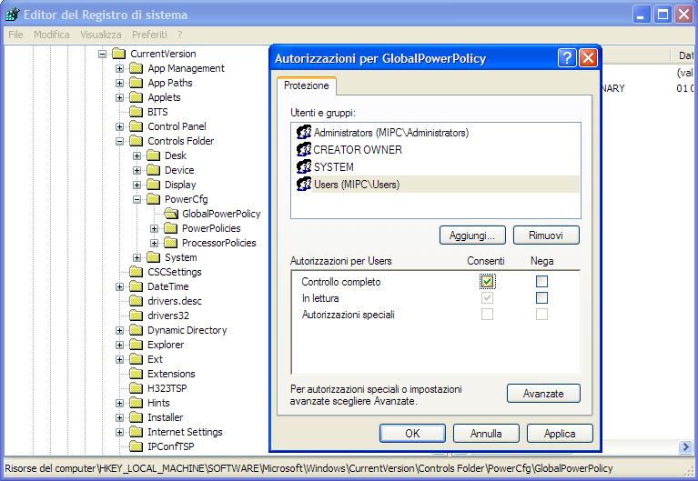The height and width of the screenshot is (481, 698).
Task: Click the Aggiungi... button
Action: (x=472, y=235)
